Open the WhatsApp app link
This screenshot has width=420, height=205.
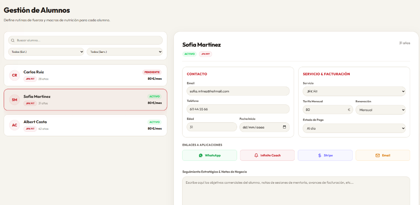coord(210,155)
